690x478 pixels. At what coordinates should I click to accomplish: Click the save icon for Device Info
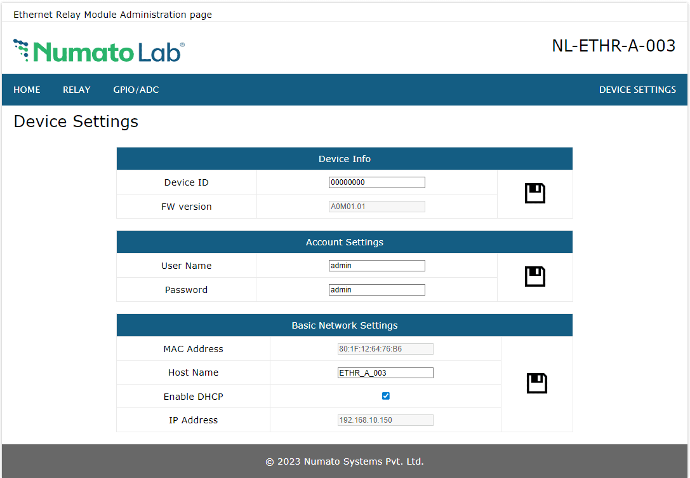click(x=534, y=193)
